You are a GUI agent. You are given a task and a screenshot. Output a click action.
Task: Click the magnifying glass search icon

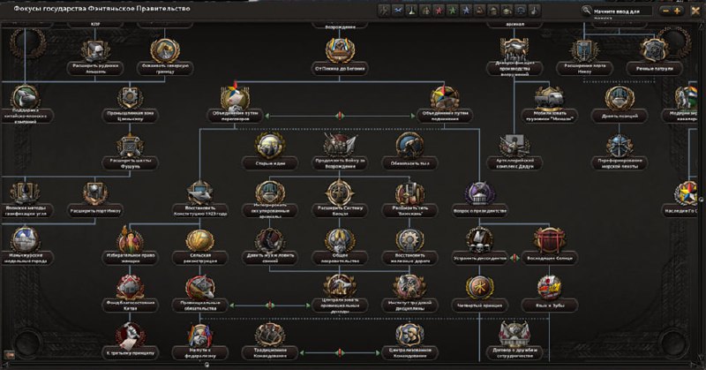[x=586, y=11]
